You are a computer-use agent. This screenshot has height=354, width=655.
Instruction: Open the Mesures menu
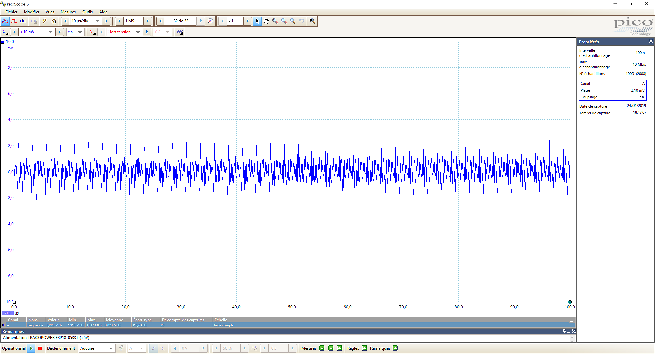(68, 12)
